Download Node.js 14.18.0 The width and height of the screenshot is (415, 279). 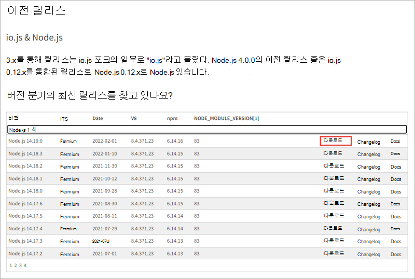coord(334,191)
